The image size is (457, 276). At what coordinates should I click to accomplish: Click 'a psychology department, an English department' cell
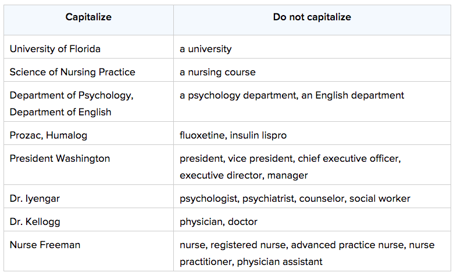click(312, 101)
